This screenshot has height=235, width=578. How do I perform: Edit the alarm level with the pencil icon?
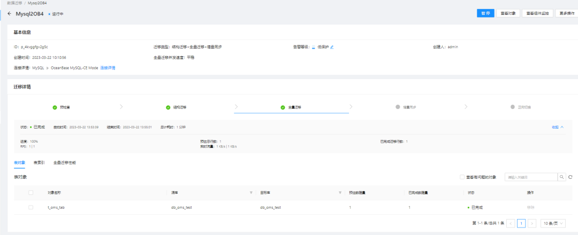pyautogui.click(x=332, y=47)
